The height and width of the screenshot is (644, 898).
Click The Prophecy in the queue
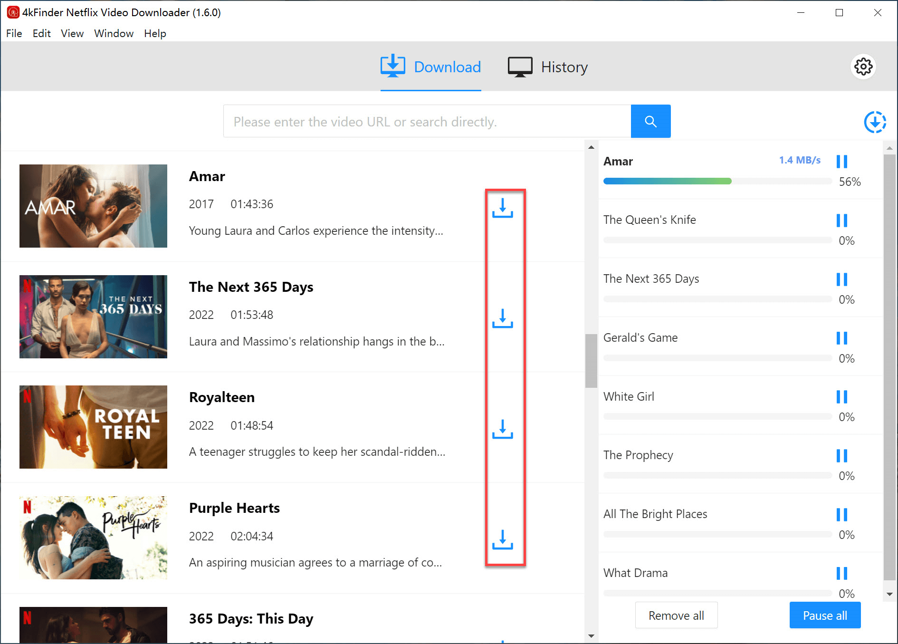[x=638, y=455]
